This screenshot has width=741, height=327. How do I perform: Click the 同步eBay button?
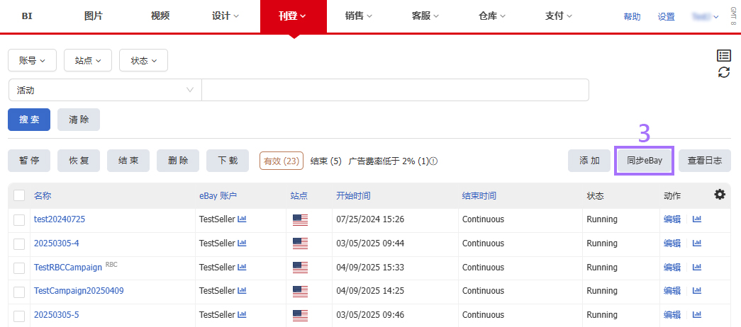click(x=644, y=161)
